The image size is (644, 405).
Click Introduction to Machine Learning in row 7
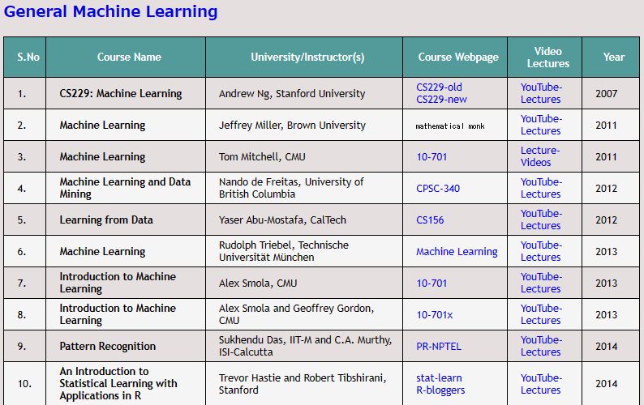118,283
